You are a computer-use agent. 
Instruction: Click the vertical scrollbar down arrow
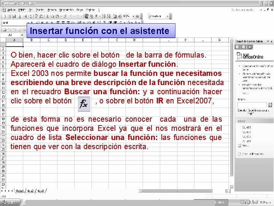click(232, 187)
